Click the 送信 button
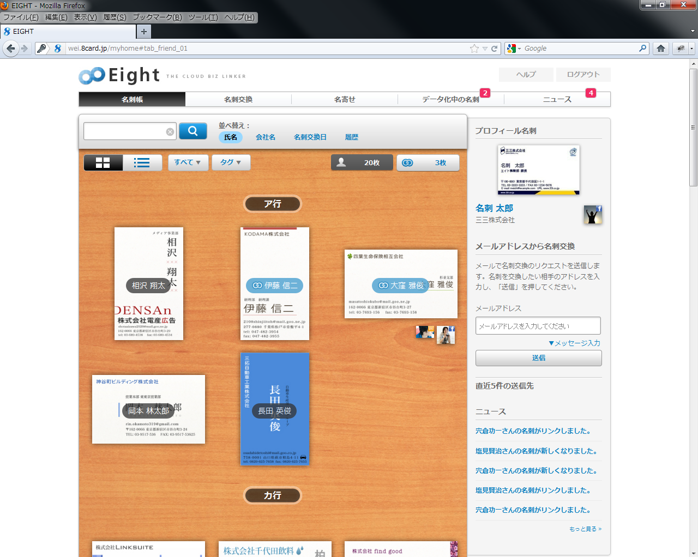Viewport: 698px width, 557px height. 539,358
